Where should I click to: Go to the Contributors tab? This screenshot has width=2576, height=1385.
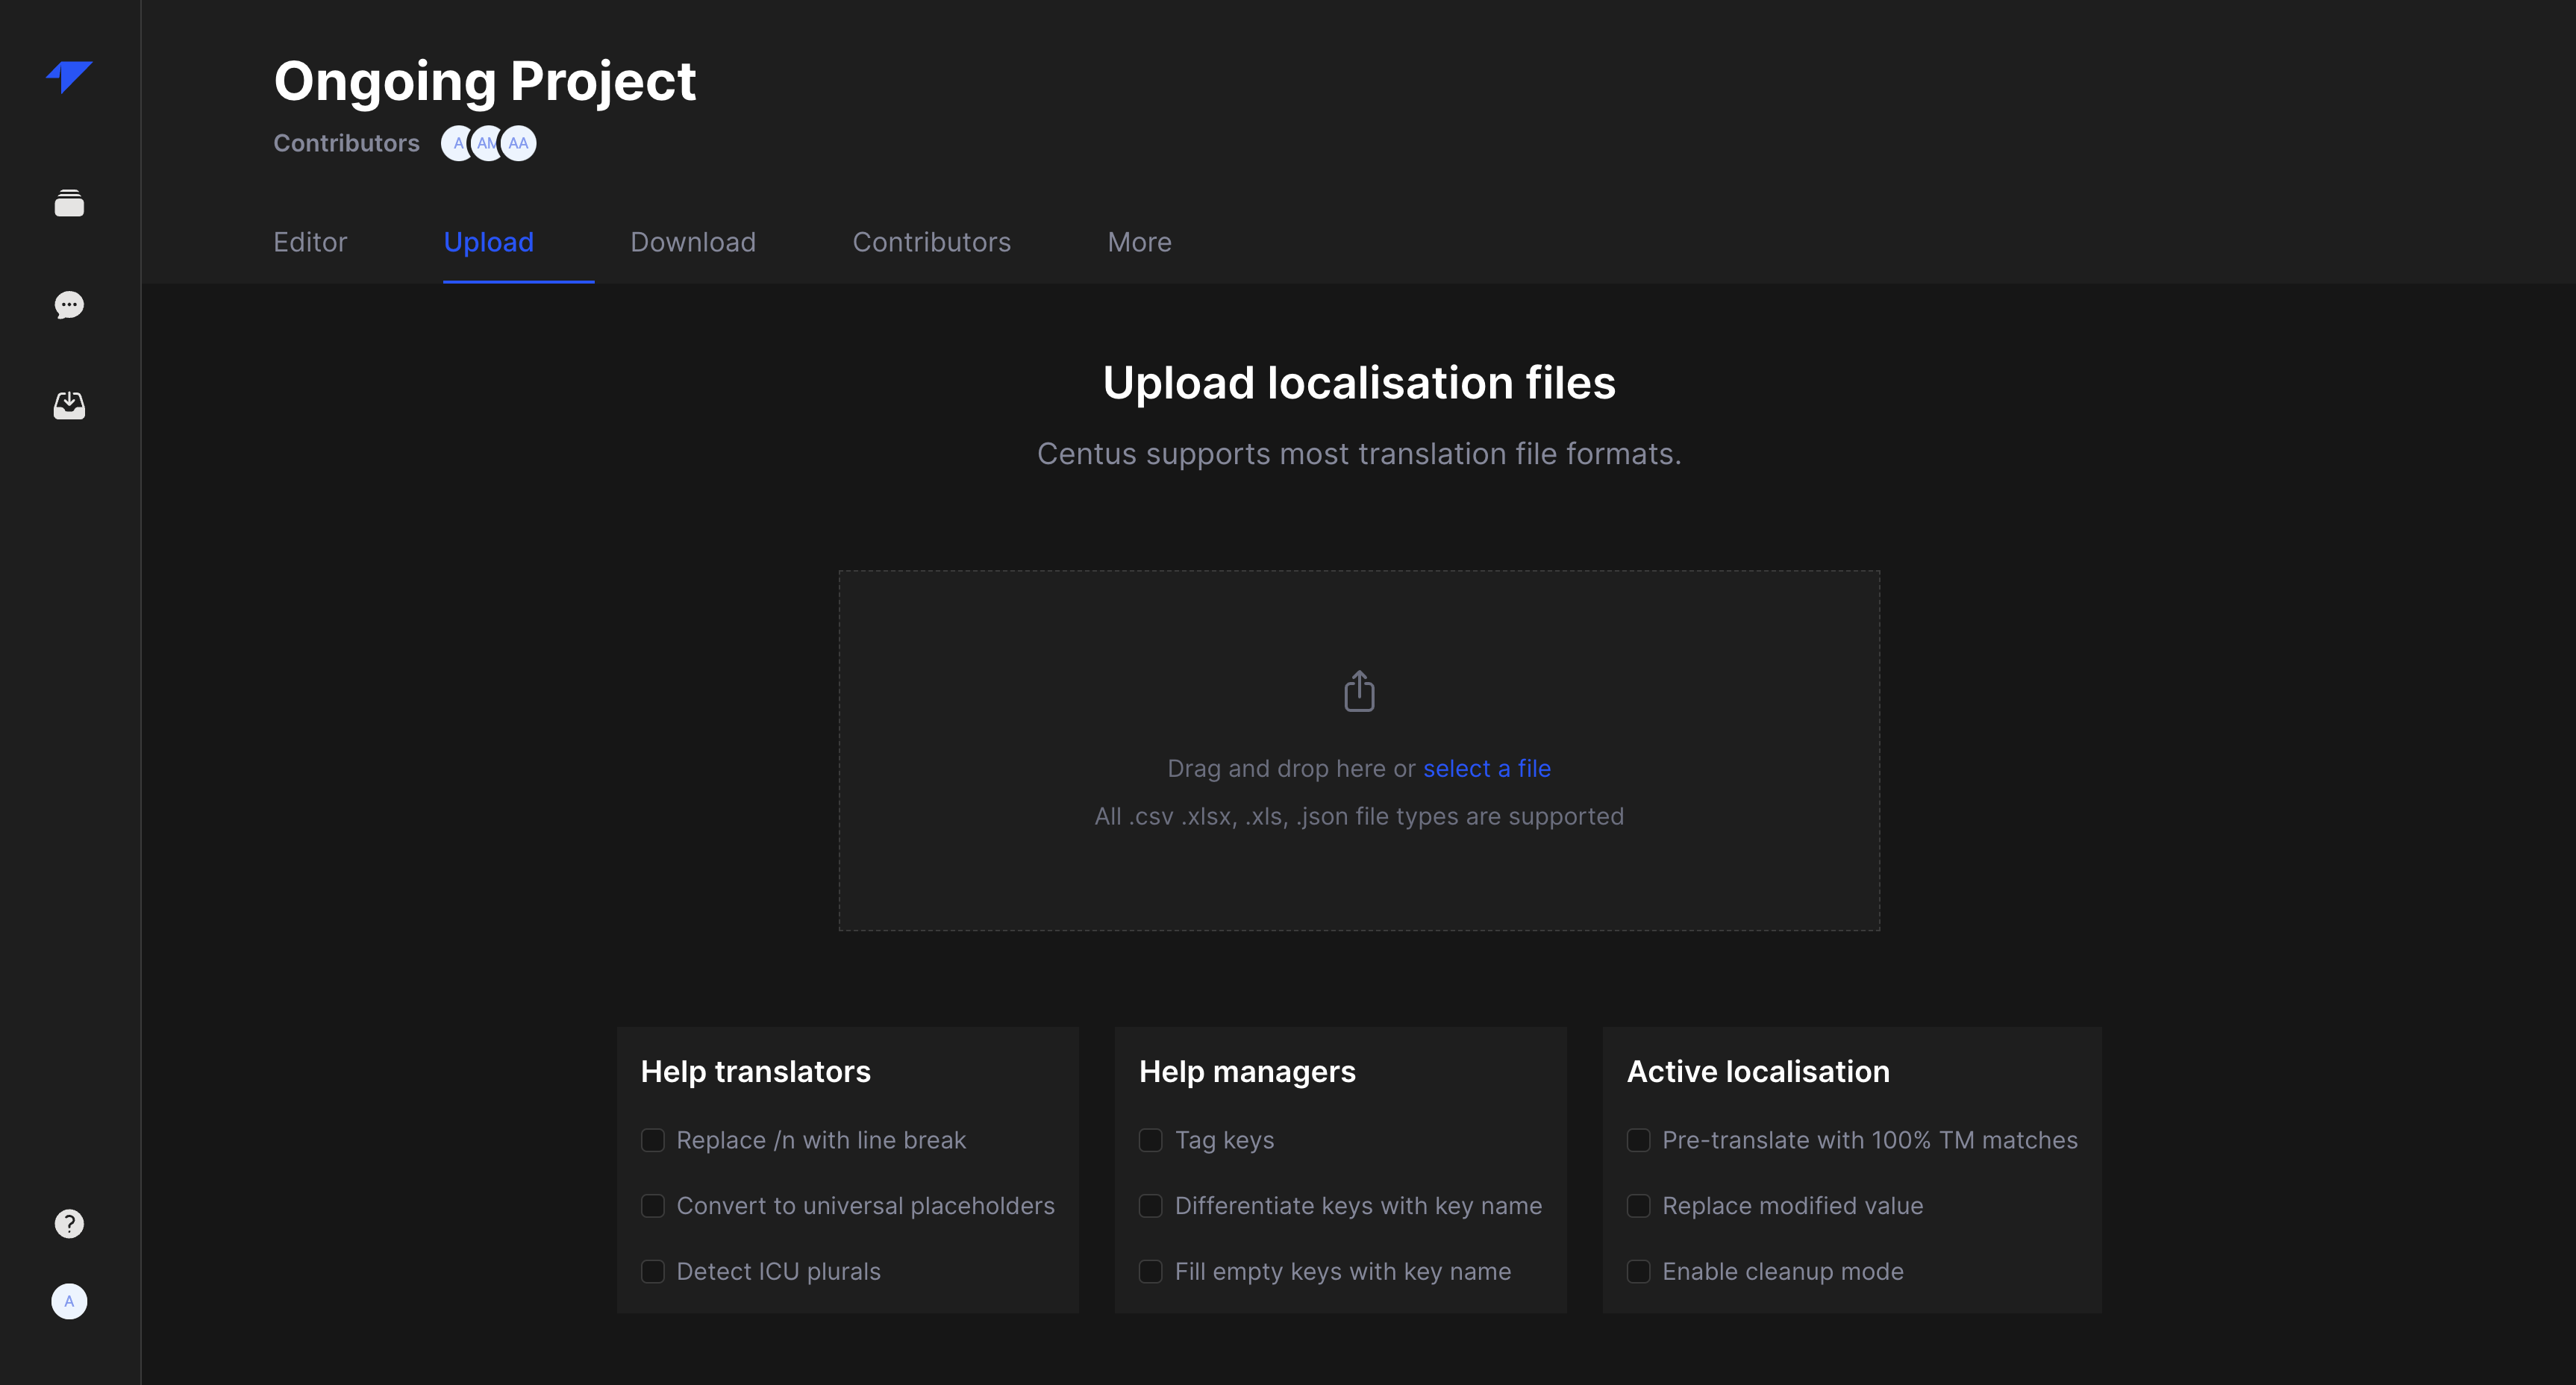click(931, 242)
